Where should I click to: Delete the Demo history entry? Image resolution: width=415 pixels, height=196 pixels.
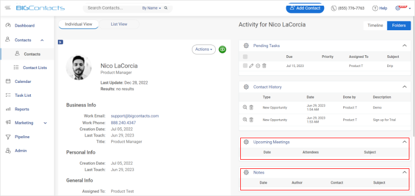(x=252, y=107)
